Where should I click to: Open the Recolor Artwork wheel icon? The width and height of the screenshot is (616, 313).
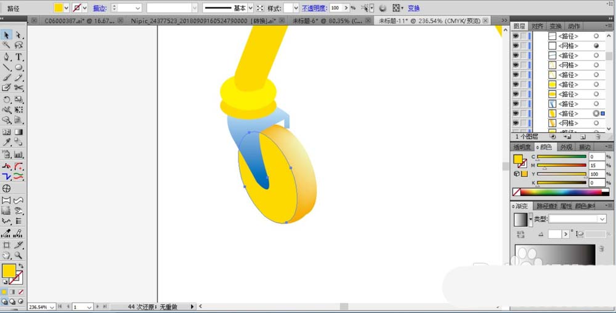click(x=383, y=8)
